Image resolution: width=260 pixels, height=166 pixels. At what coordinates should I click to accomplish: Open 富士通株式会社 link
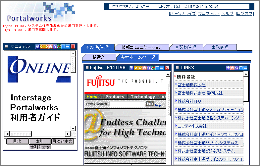pyautogui.click(x=191, y=85)
